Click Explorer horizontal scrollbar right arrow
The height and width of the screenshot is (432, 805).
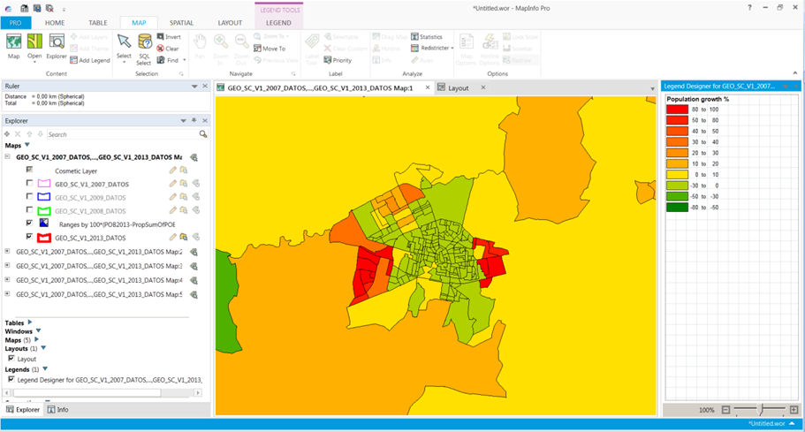click(x=198, y=392)
